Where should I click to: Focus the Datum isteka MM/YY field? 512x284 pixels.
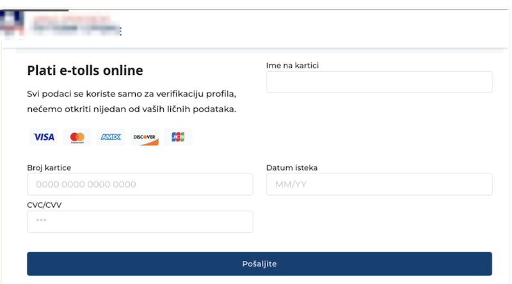[379, 184]
